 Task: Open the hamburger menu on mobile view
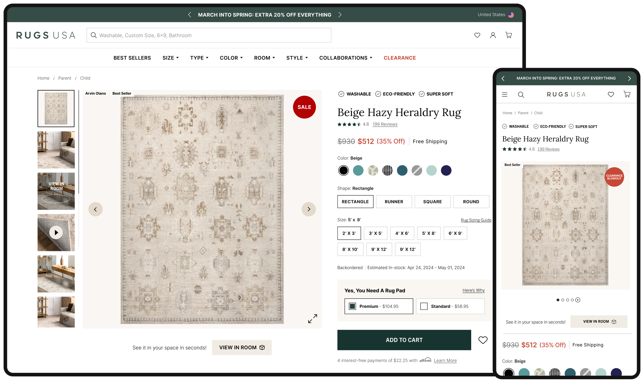click(x=505, y=95)
